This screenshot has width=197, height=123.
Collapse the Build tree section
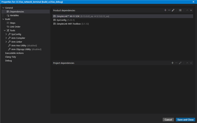tap(3, 19)
